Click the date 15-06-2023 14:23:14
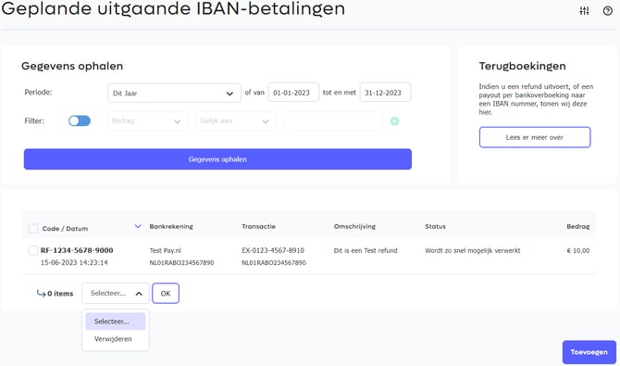 point(74,262)
